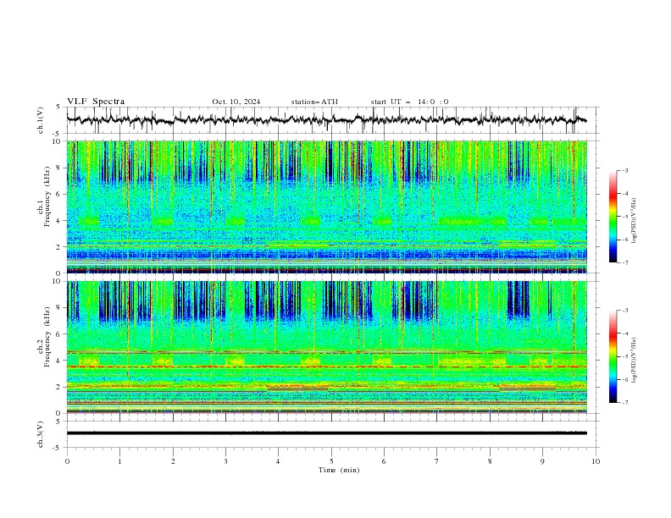Click the 'ch.3(V)' waveform axis label
The height and width of the screenshot is (518, 671).
click(x=41, y=434)
